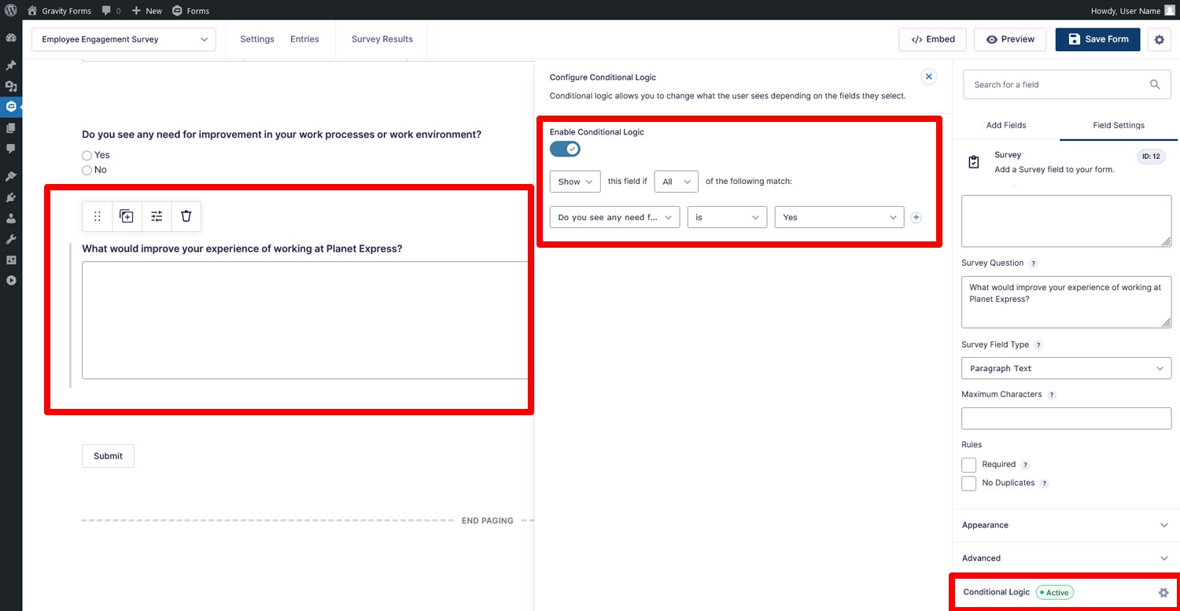Add another conditional logic rule
The width and height of the screenshot is (1180, 611).
pos(916,218)
